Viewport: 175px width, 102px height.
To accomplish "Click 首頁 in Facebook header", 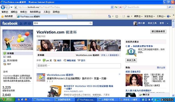I will (x=162, y=23).
